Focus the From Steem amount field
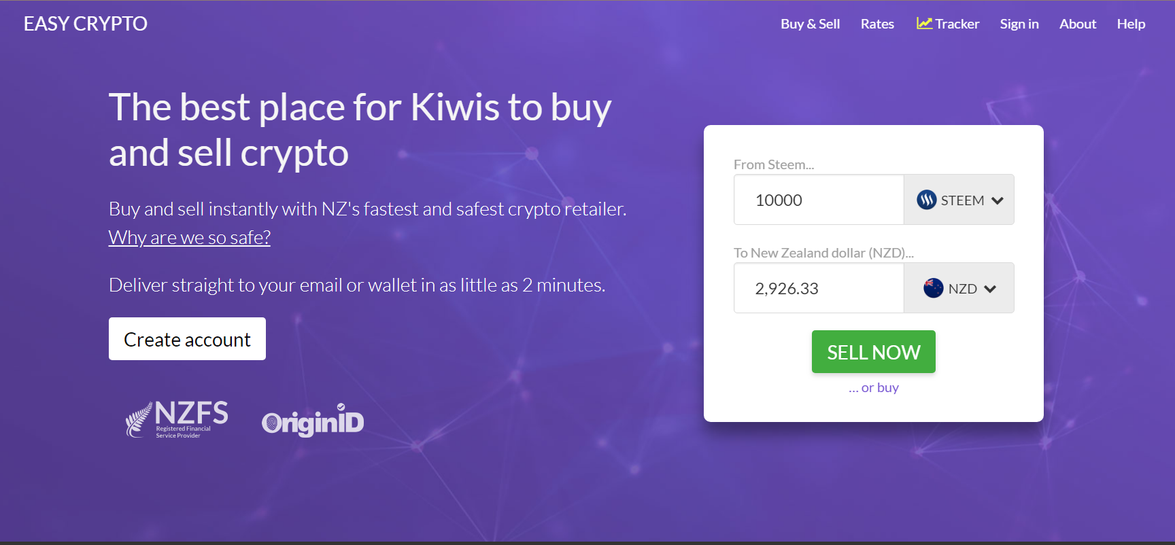 [x=819, y=200]
